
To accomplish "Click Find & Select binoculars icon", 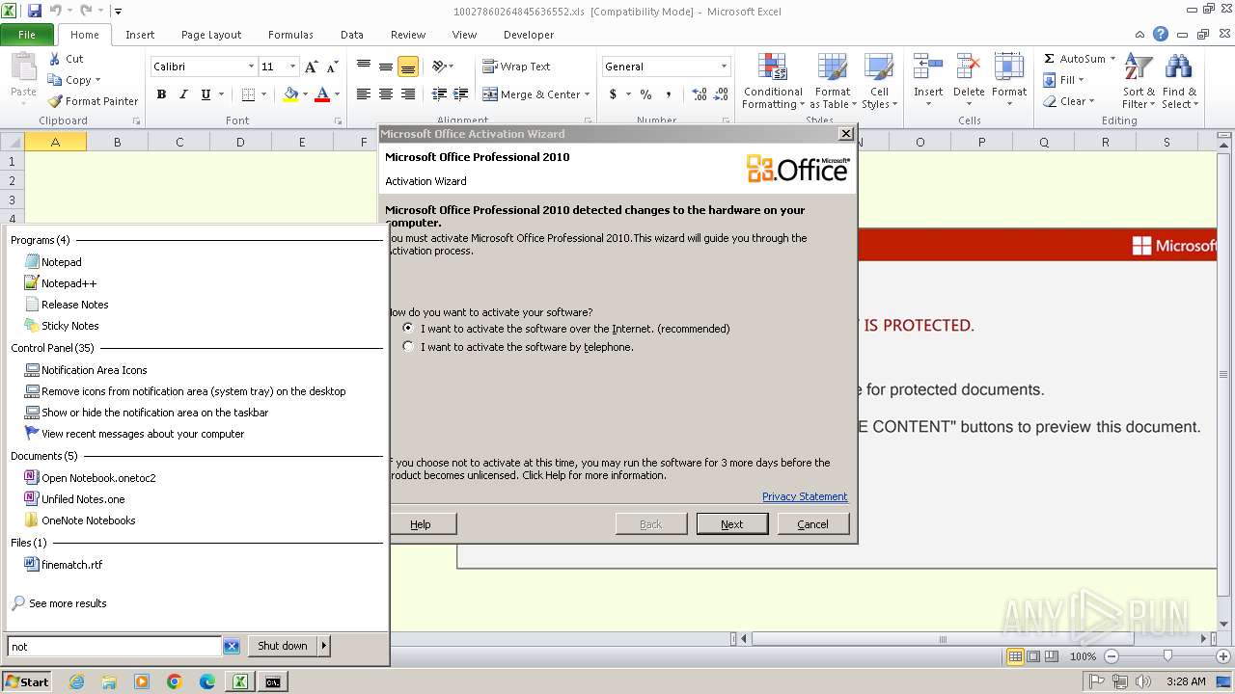I will 1179,82.
